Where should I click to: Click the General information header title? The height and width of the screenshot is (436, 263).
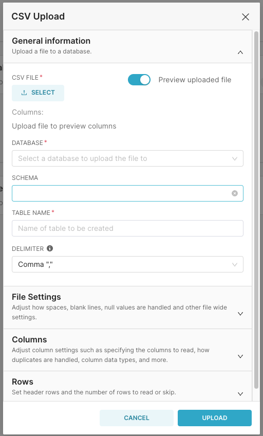[51, 41]
